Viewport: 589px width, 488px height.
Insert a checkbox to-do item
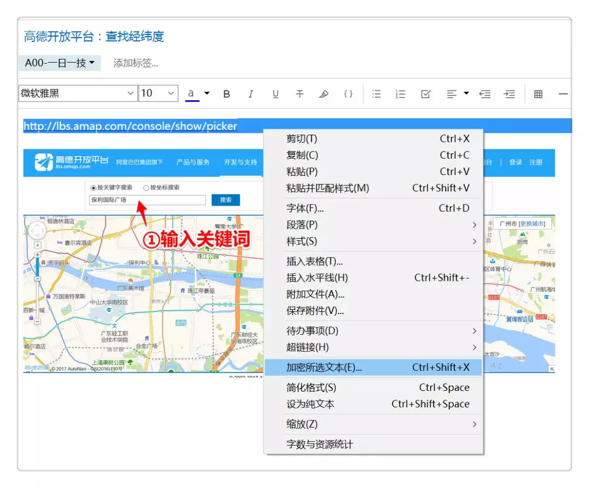[x=426, y=94]
